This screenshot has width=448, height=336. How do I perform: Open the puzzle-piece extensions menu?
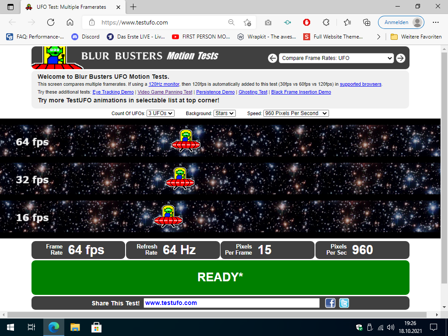pos(326,22)
